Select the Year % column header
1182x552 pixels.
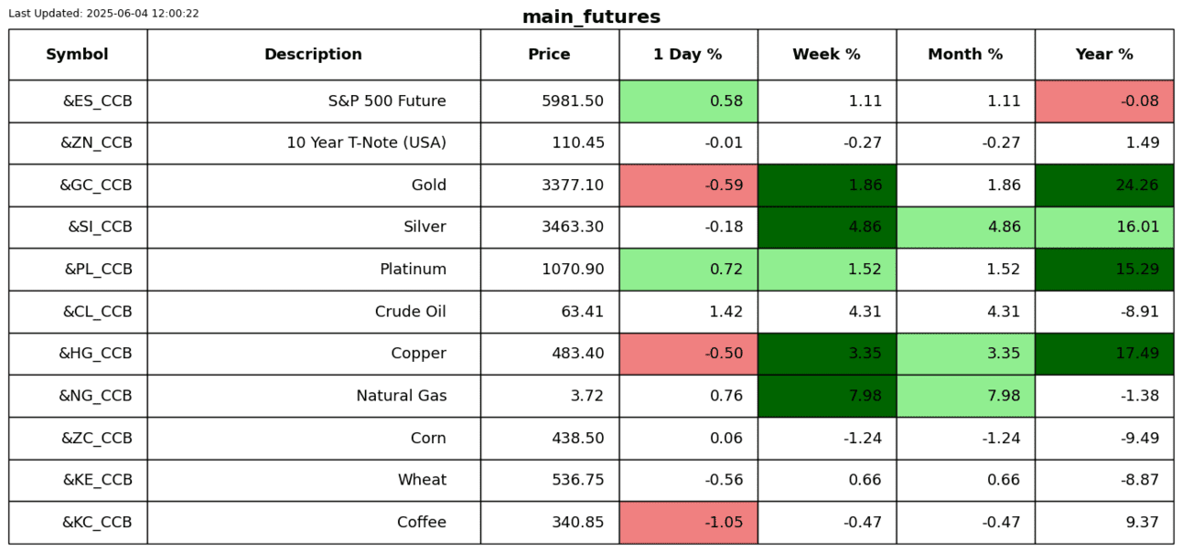(1104, 55)
